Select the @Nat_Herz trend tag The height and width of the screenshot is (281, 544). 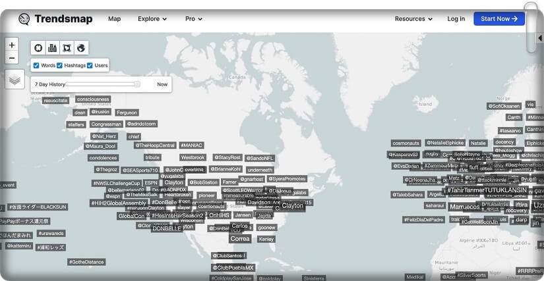point(104,136)
